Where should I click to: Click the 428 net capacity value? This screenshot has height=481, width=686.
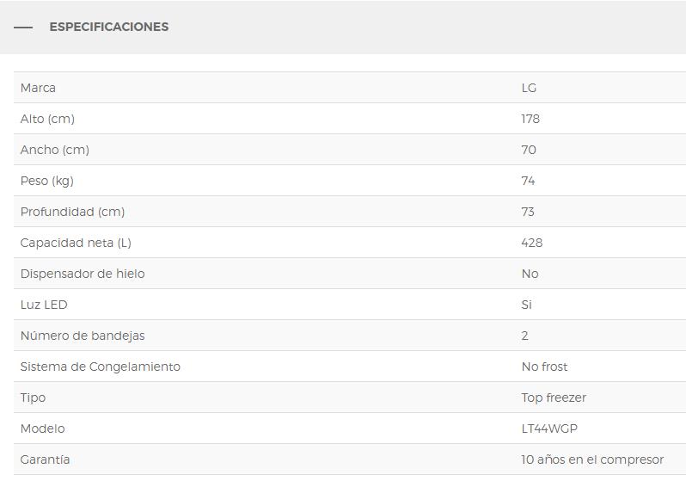tap(532, 243)
